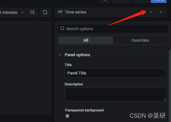This screenshot has height=122, width=171.
Task: Open dashboard settings via the gear button
Action: [105, 1]
